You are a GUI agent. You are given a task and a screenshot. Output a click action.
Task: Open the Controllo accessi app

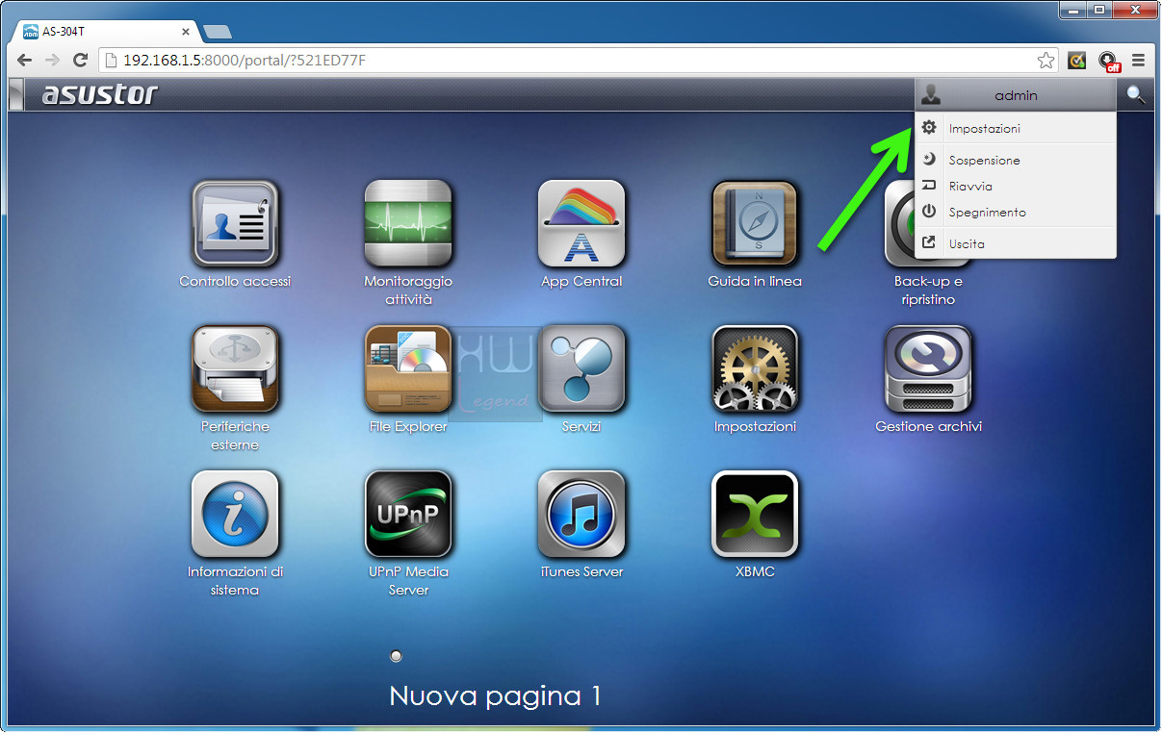coord(235,223)
